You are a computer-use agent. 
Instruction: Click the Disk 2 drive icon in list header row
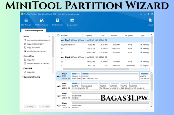coord(63,57)
